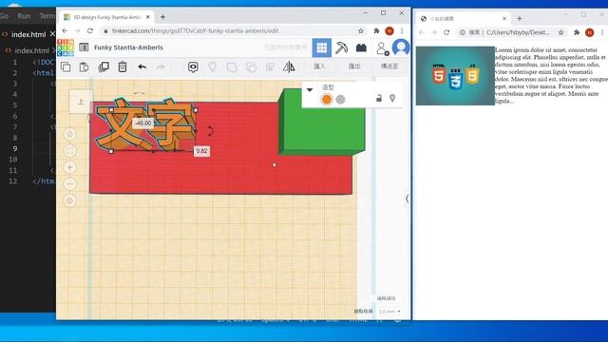Bookmark page in right browser window
Viewport: 608px width, 342px height.
point(561,32)
